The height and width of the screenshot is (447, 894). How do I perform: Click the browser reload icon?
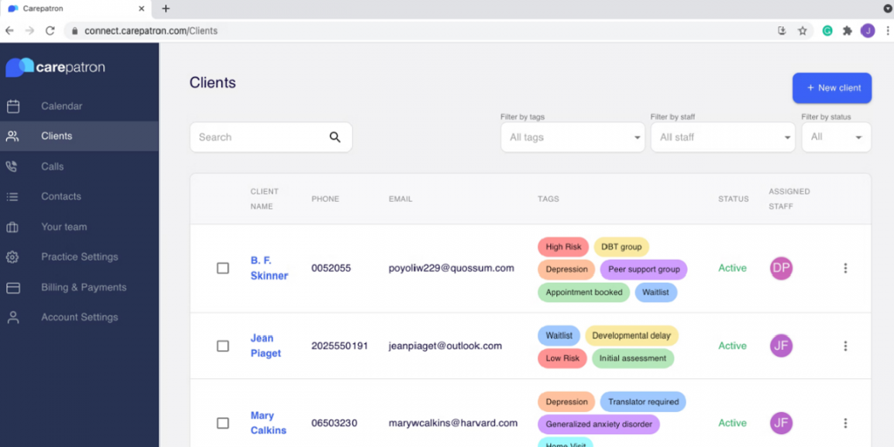pos(50,31)
